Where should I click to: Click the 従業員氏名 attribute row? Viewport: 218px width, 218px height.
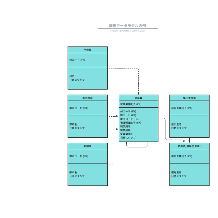pos(126,134)
